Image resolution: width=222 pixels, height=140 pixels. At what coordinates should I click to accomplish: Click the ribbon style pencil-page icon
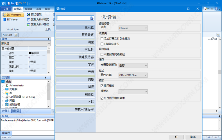point(206,9)
